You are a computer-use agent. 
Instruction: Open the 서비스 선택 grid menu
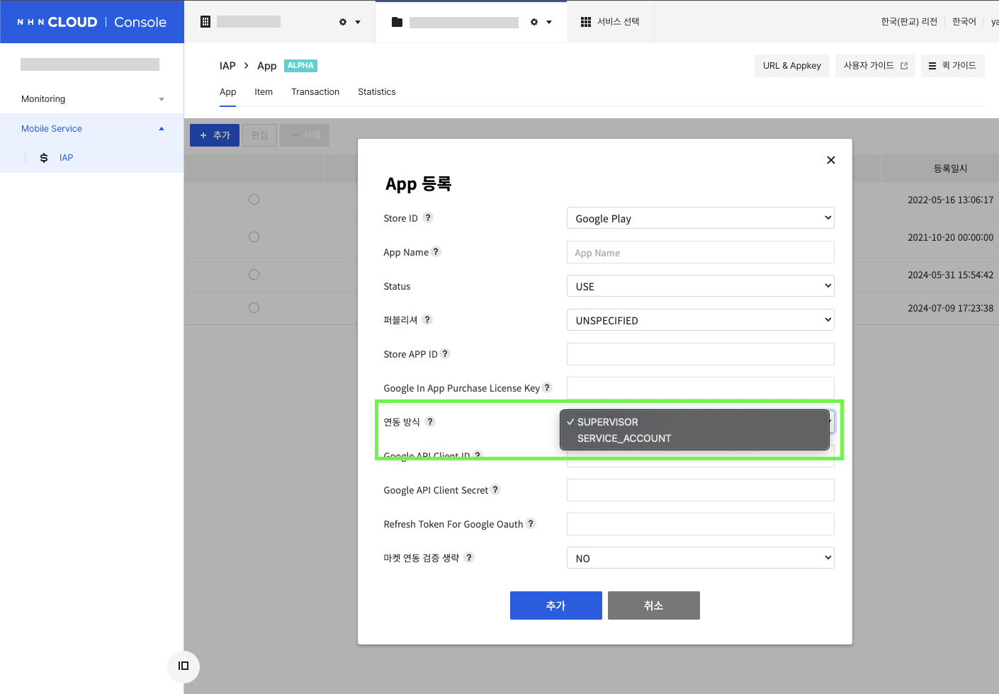pyautogui.click(x=610, y=22)
